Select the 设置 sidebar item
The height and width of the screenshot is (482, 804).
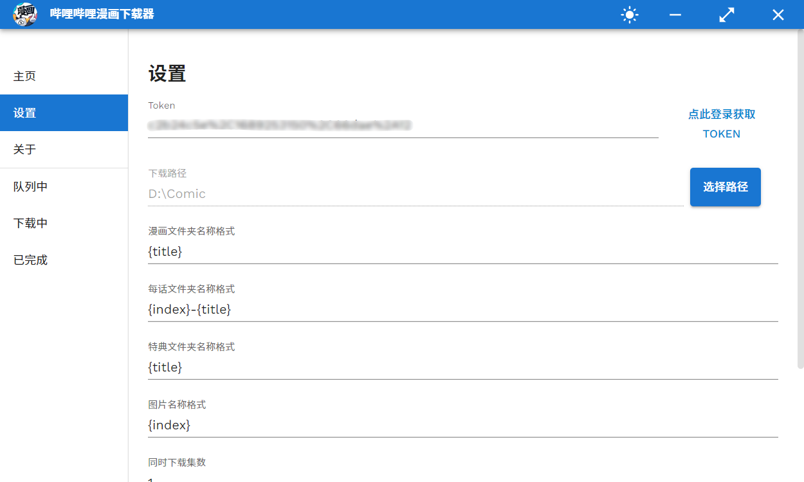tap(64, 113)
